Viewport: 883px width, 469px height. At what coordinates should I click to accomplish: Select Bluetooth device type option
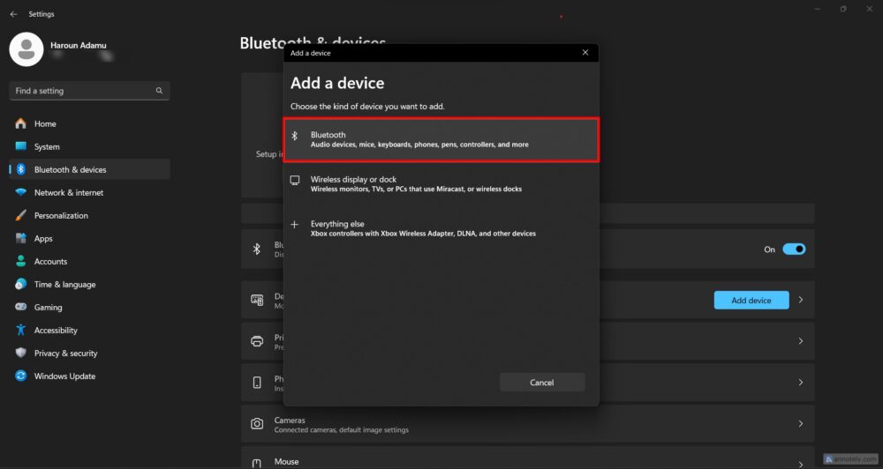pyautogui.click(x=441, y=140)
